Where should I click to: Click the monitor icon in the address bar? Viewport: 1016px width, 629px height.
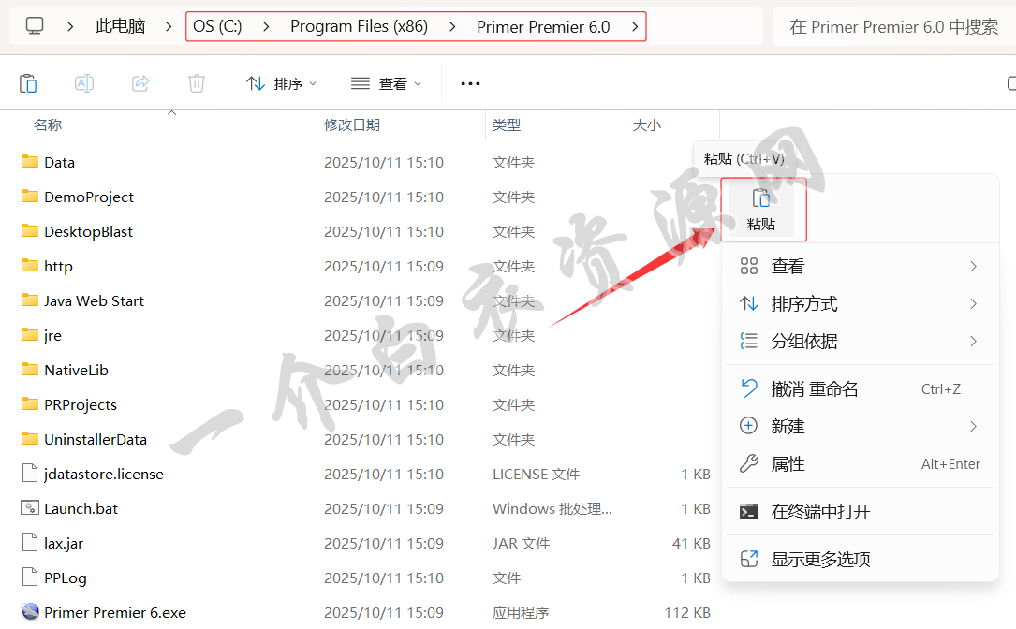tap(35, 26)
